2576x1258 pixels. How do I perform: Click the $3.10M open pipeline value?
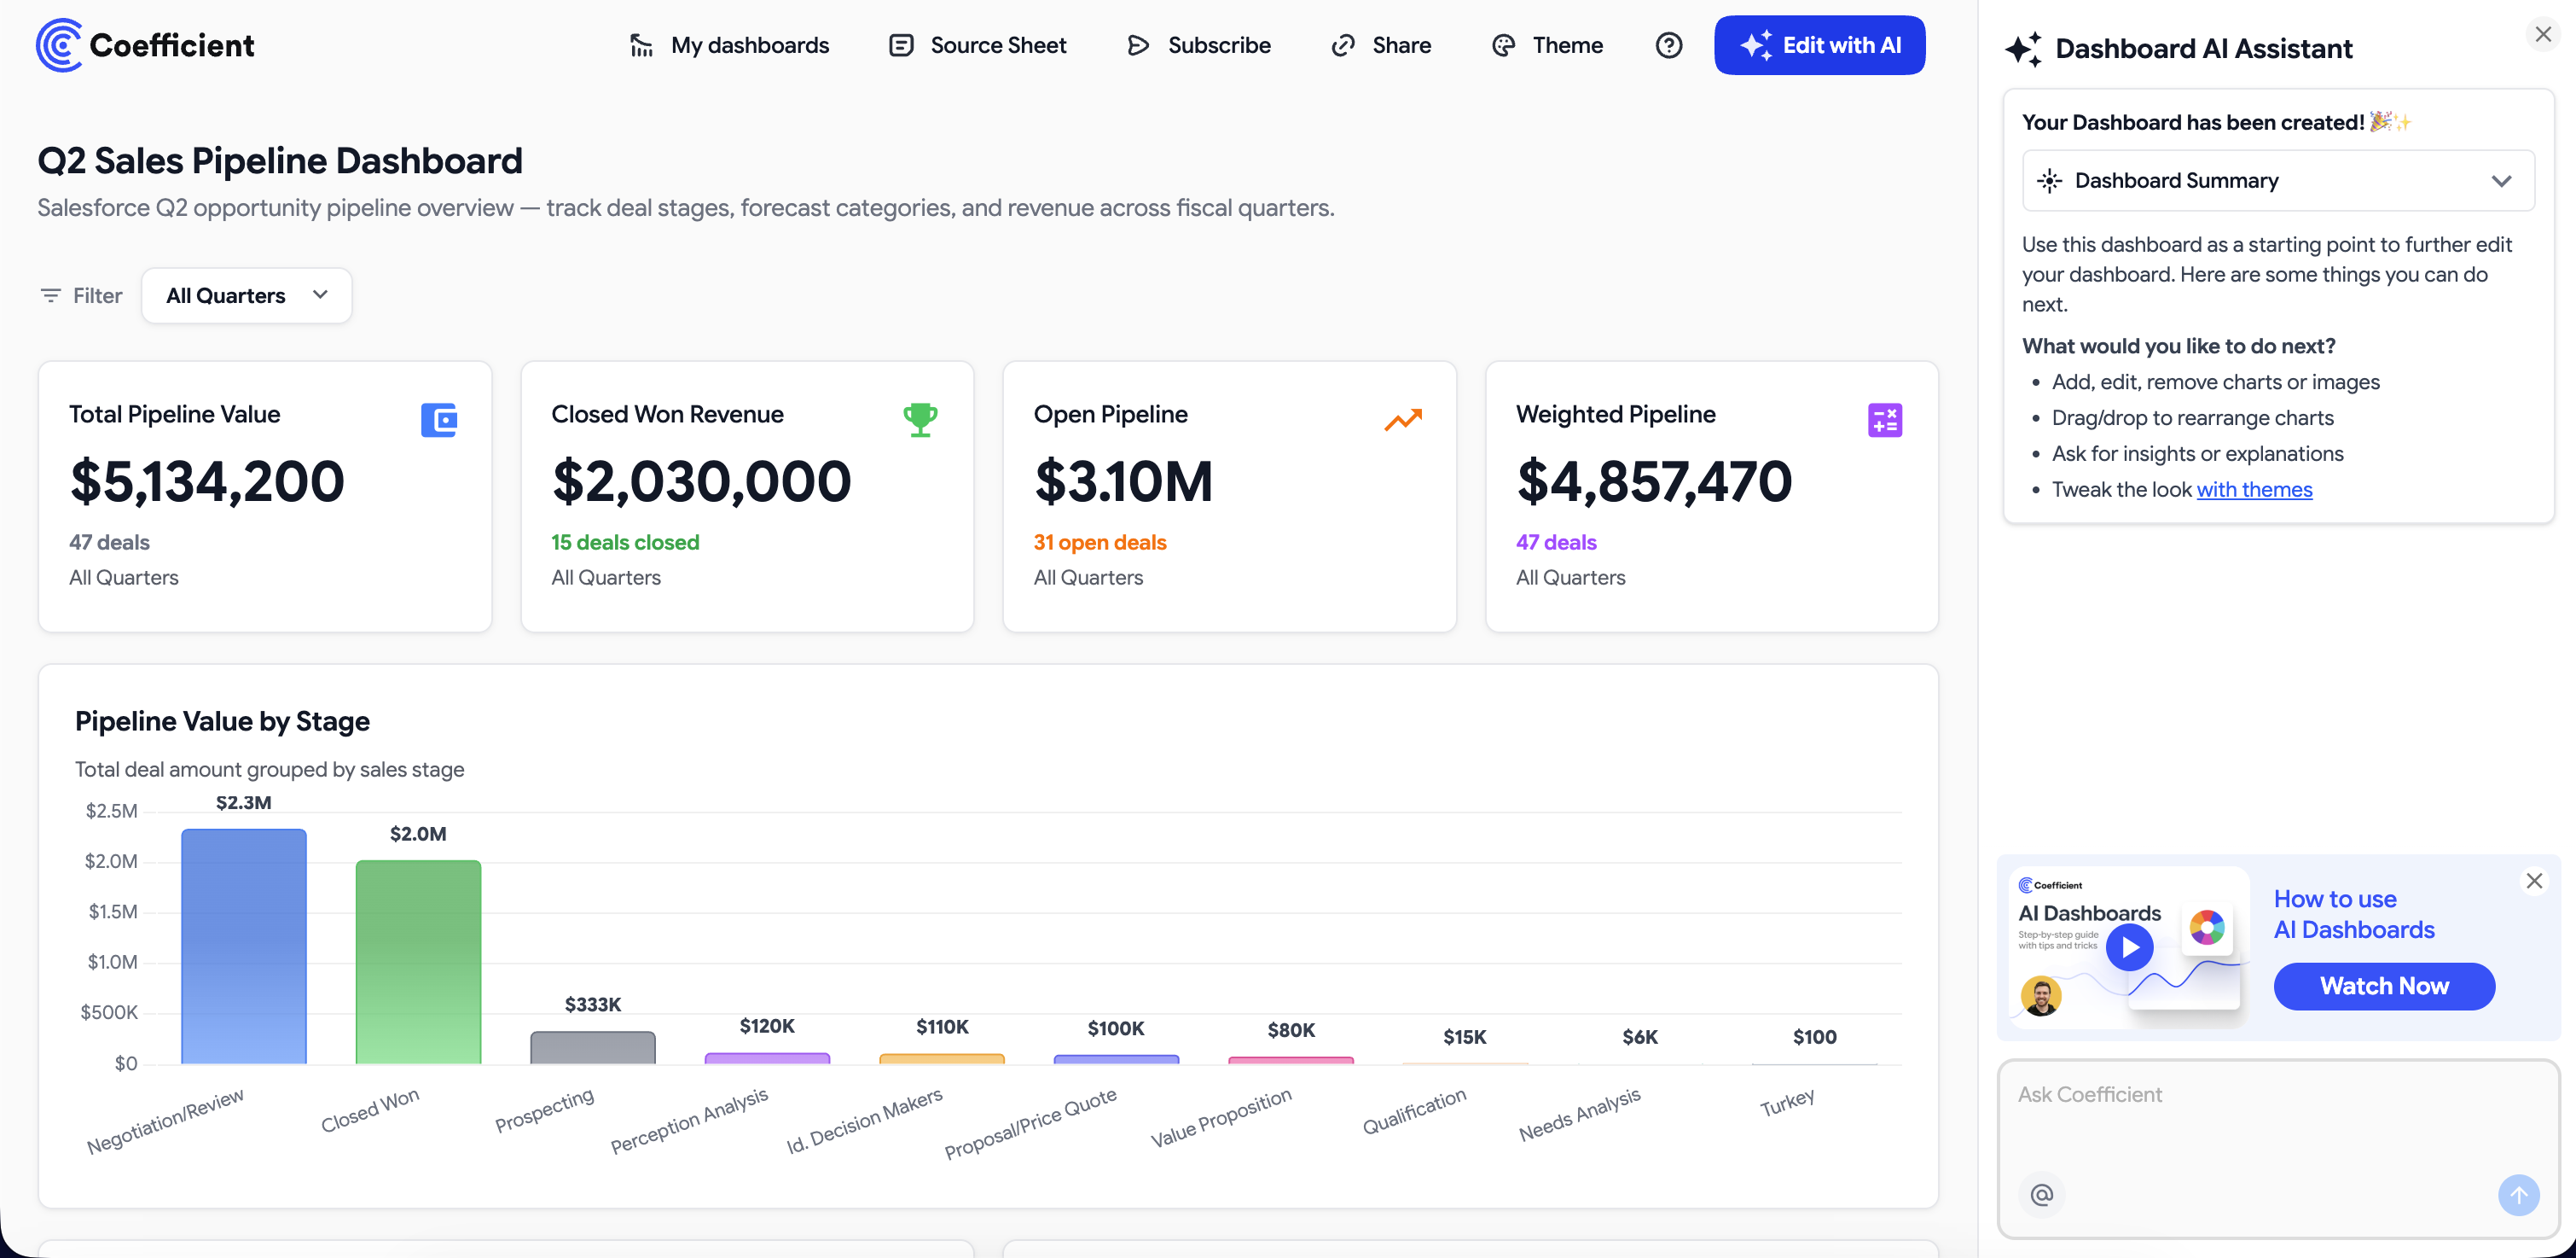tap(1123, 481)
